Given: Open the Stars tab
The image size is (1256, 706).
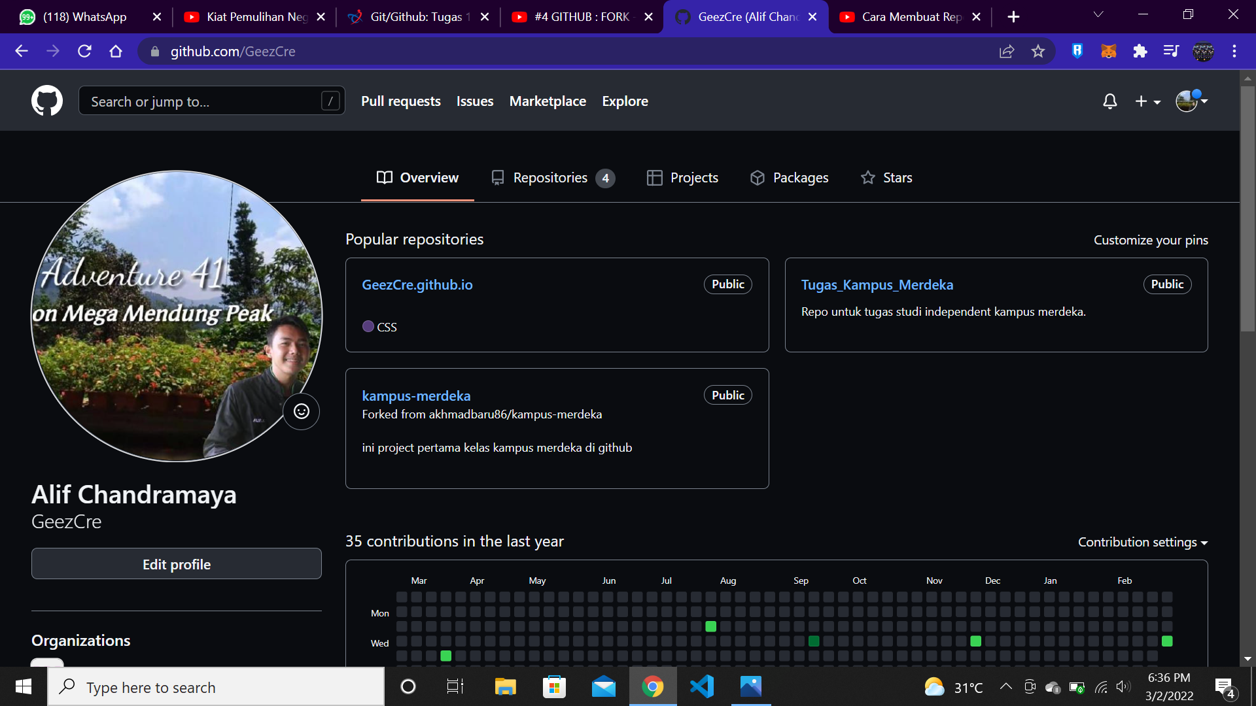Looking at the screenshot, I should coord(886,178).
